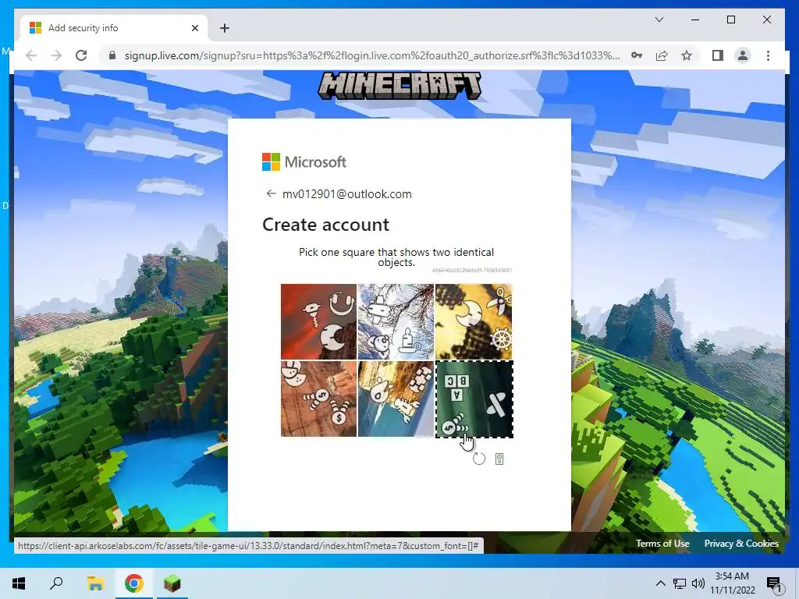Open network status in system tray

(x=680, y=583)
